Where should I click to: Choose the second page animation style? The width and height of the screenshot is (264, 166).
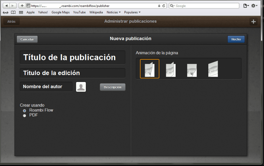tap(171, 69)
